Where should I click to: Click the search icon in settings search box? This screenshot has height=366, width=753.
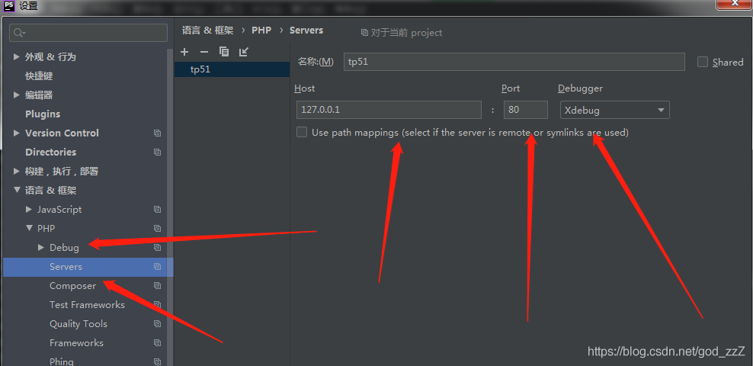(20, 33)
